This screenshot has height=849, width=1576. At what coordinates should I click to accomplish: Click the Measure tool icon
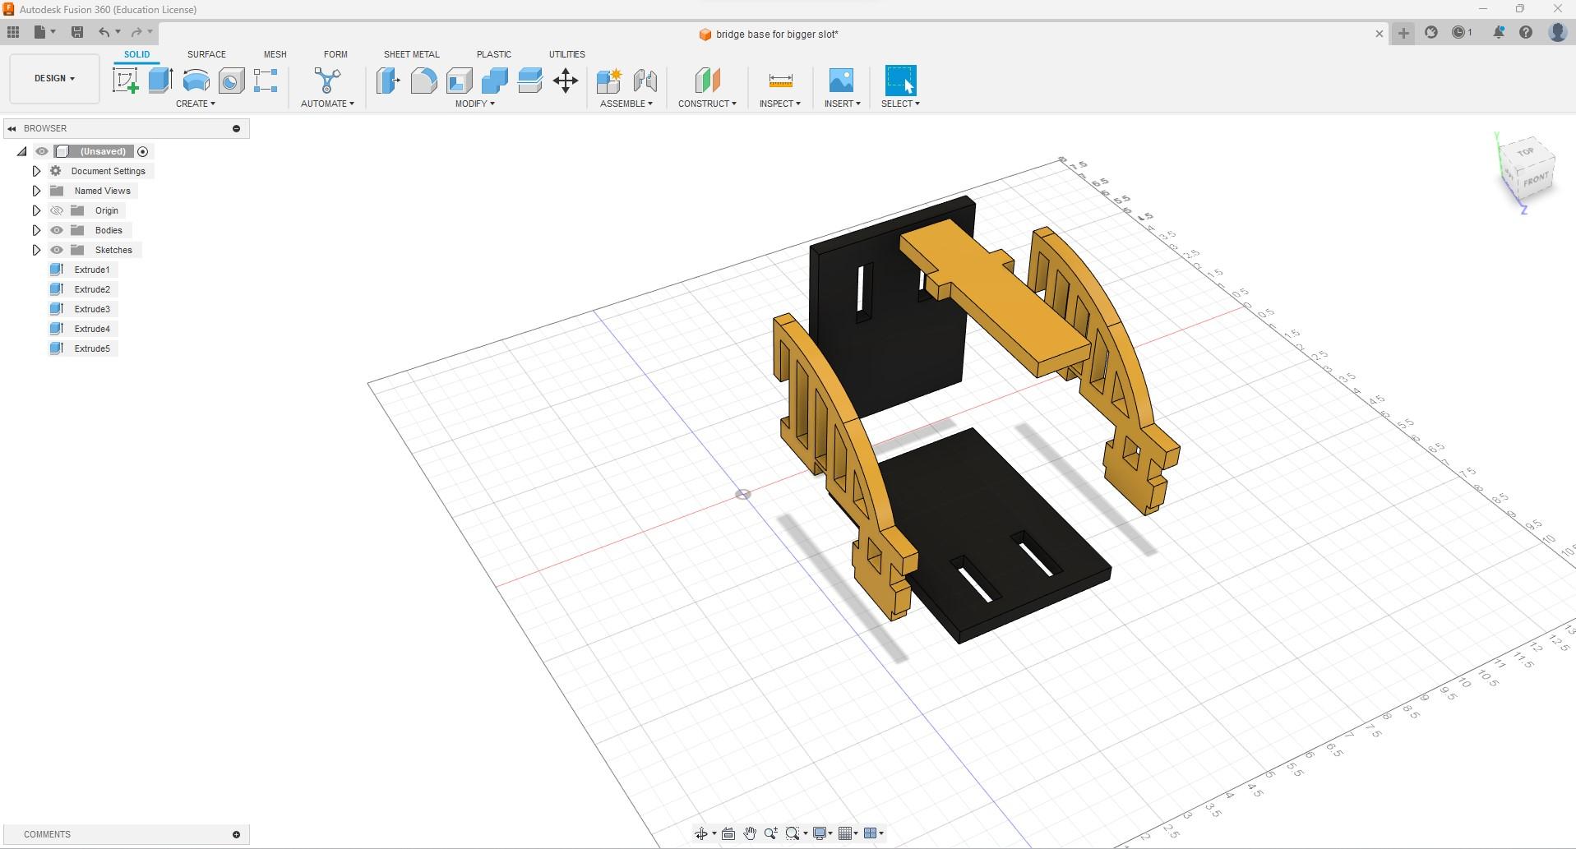tap(780, 81)
